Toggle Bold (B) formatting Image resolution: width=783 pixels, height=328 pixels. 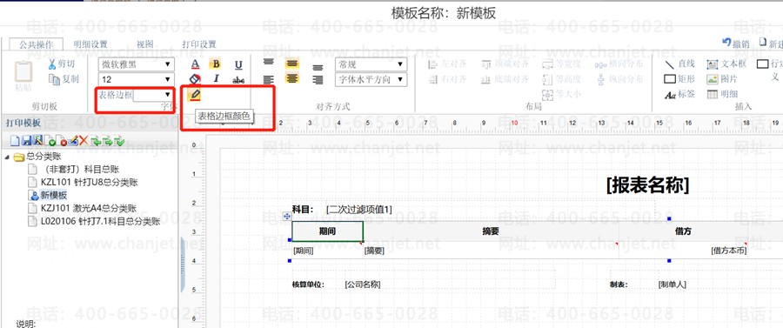tap(216, 64)
